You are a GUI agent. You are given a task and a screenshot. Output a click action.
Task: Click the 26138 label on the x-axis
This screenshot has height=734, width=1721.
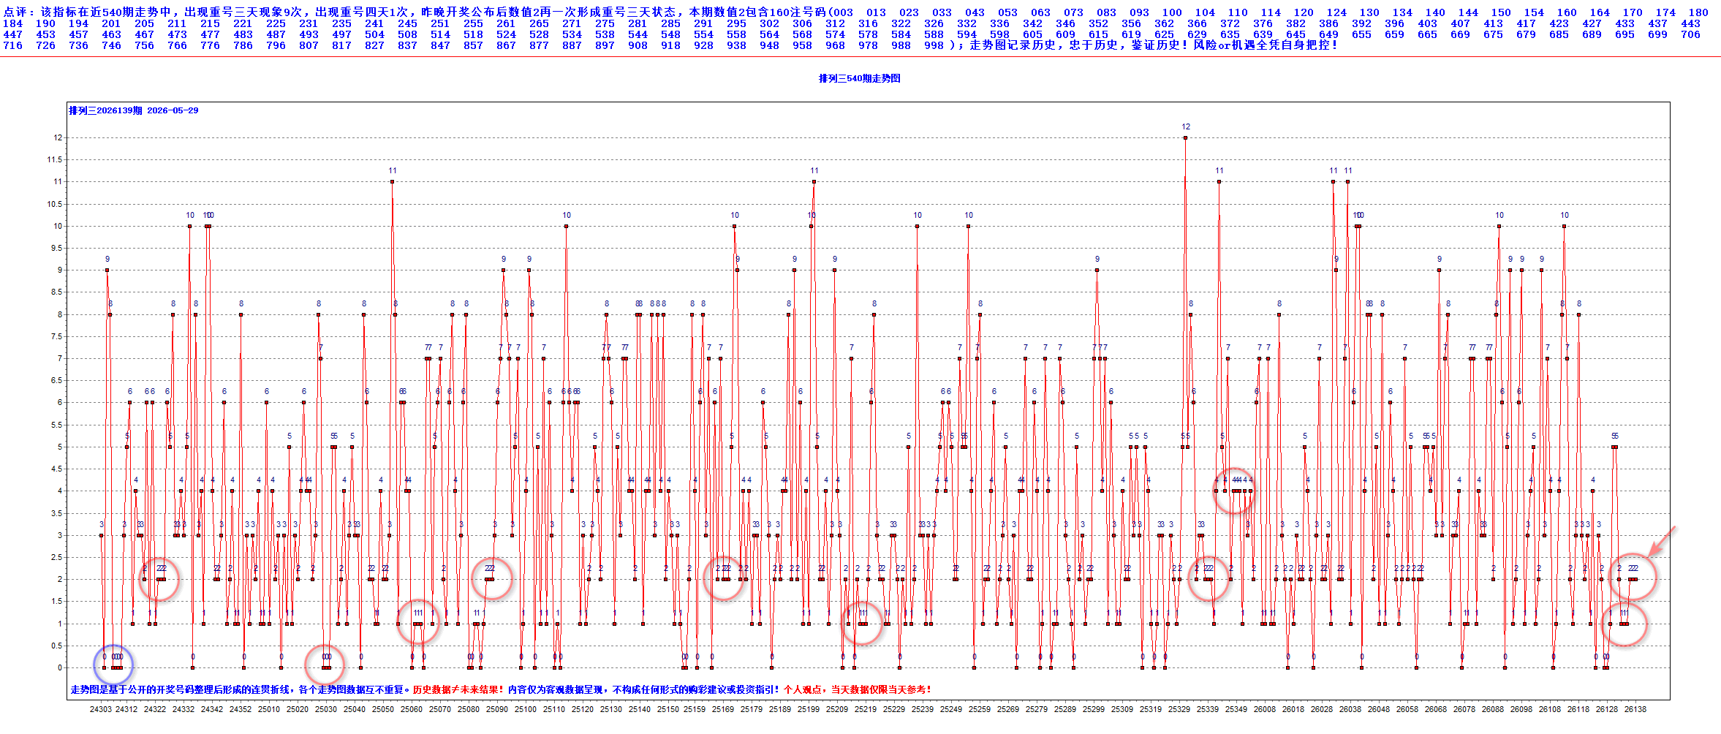point(1635,709)
